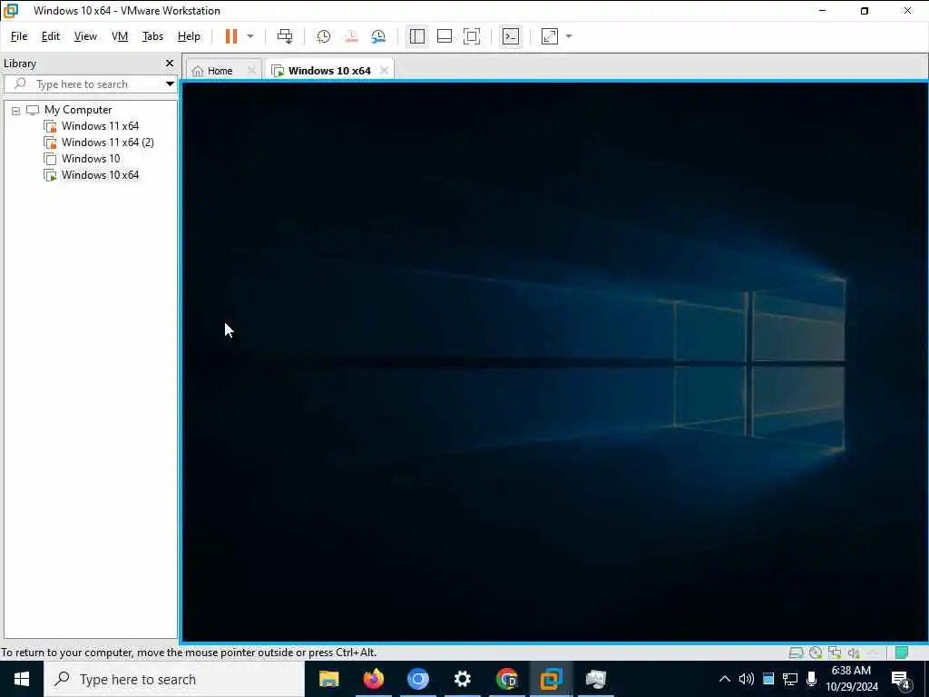The height and width of the screenshot is (697, 929).
Task: Click the stretch guest display icon
Action: coord(550,36)
